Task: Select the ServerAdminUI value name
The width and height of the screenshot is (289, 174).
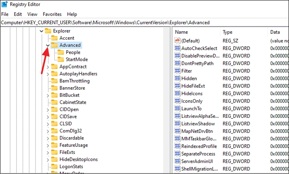Action: 197,161
